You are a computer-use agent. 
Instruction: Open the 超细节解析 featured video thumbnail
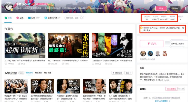tap(25, 45)
